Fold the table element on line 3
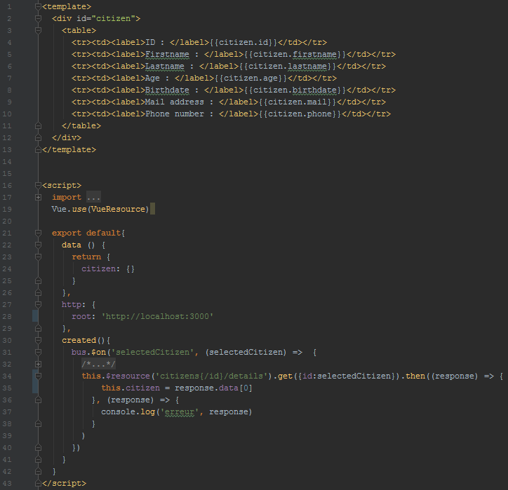 click(x=37, y=31)
